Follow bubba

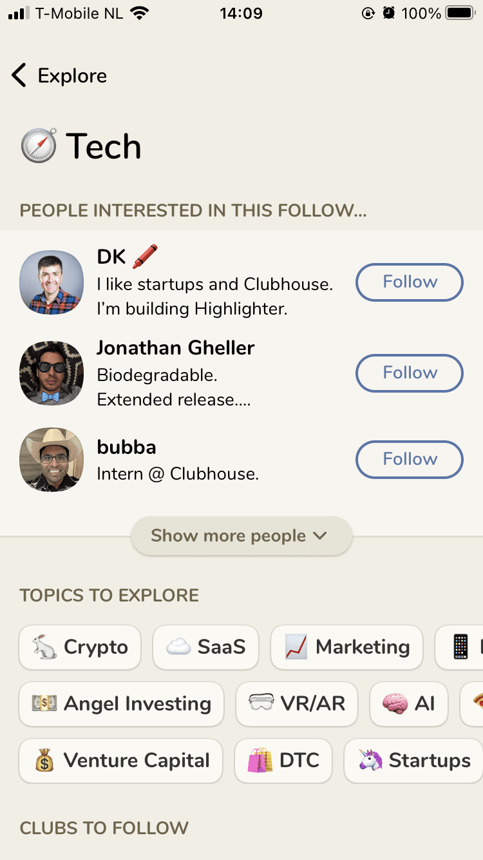coord(410,460)
